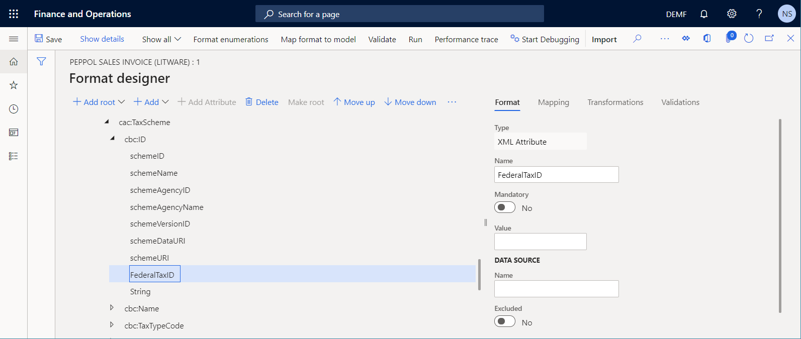Click the XML Attribute Type field

(x=541, y=142)
